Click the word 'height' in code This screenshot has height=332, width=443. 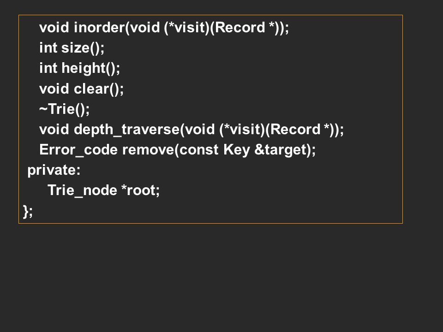point(84,69)
